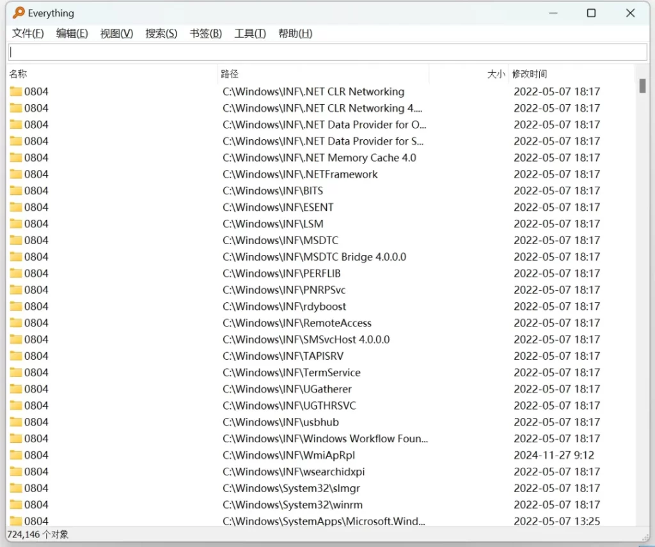655x547 pixels.
Task: Click the search input box
Action: click(x=327, y=52)
